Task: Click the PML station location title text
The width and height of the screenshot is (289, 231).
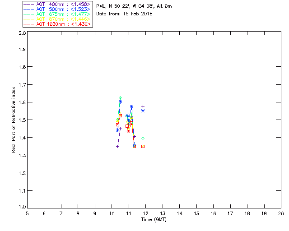Action: (x=134, y=6)
